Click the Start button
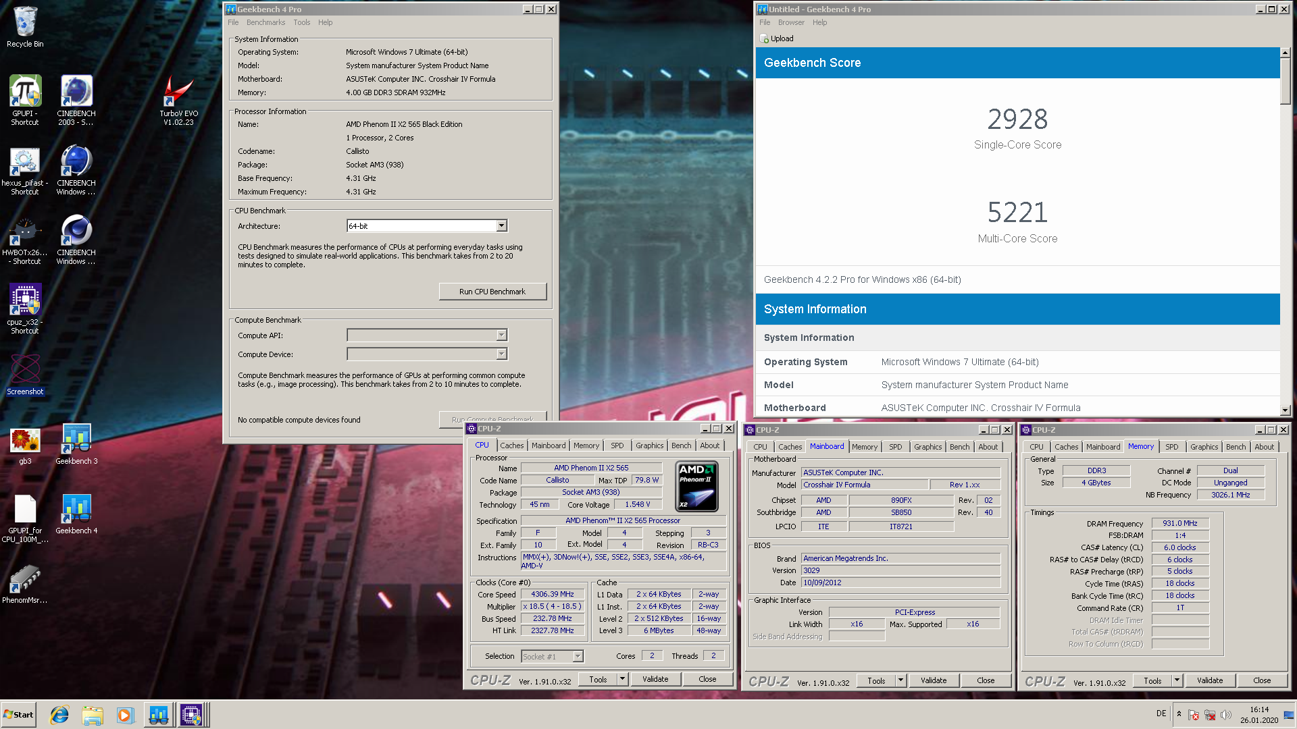Image resolution: width=1297 pixels, height=729 pixels. coord(18,715)
